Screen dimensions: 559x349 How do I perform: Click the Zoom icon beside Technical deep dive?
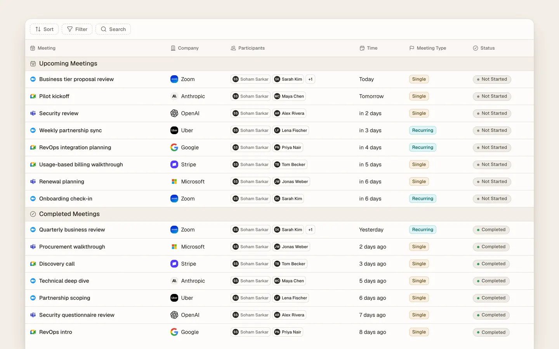click(33, 281)
